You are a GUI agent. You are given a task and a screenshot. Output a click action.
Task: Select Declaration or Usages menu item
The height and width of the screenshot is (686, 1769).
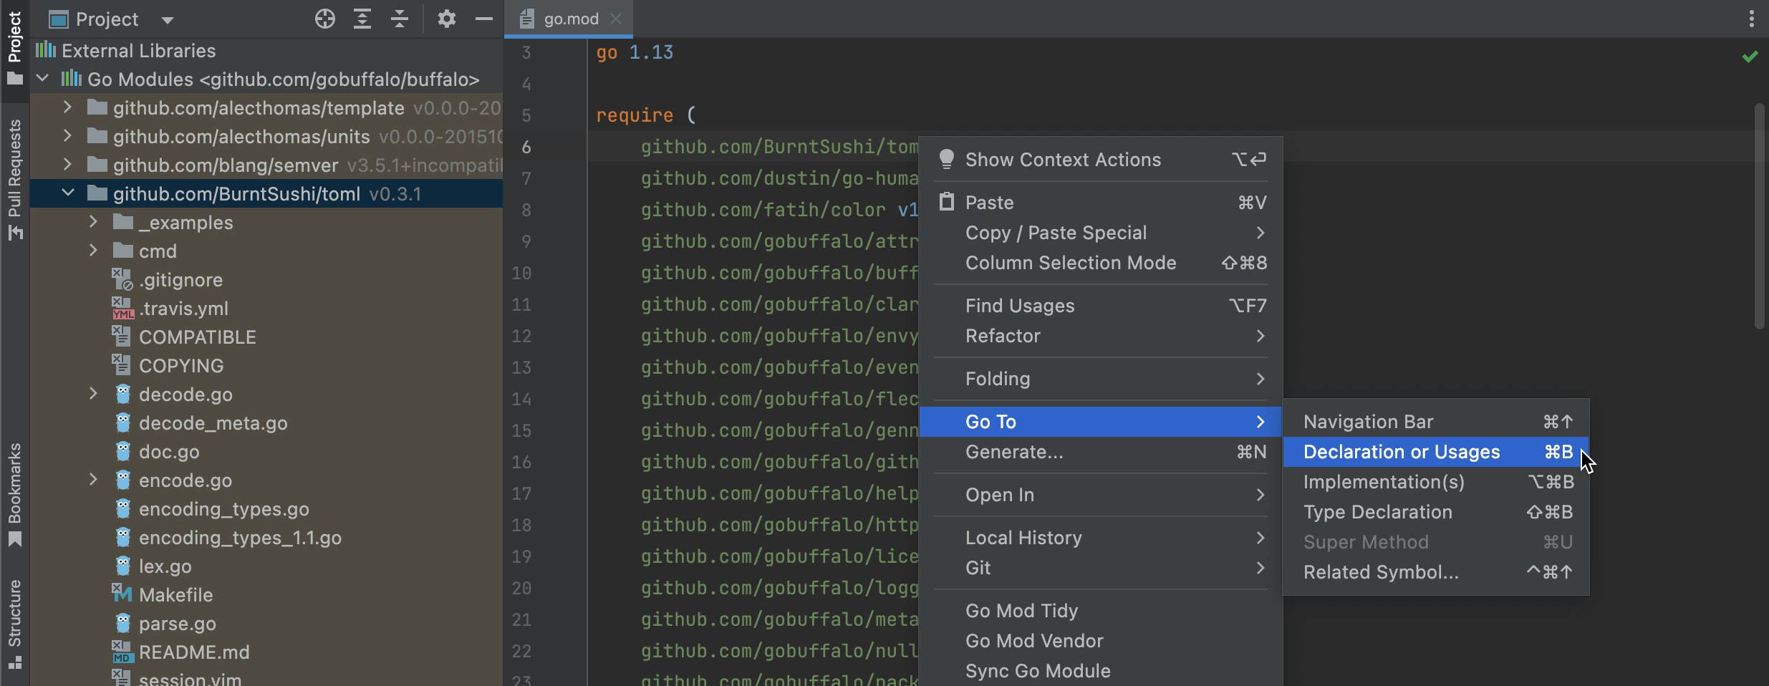[x=1401, y=452]
